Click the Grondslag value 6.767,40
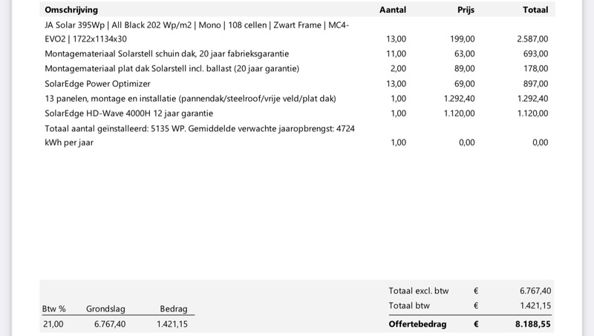Viewport: 594px width, 336px height. 110,324
